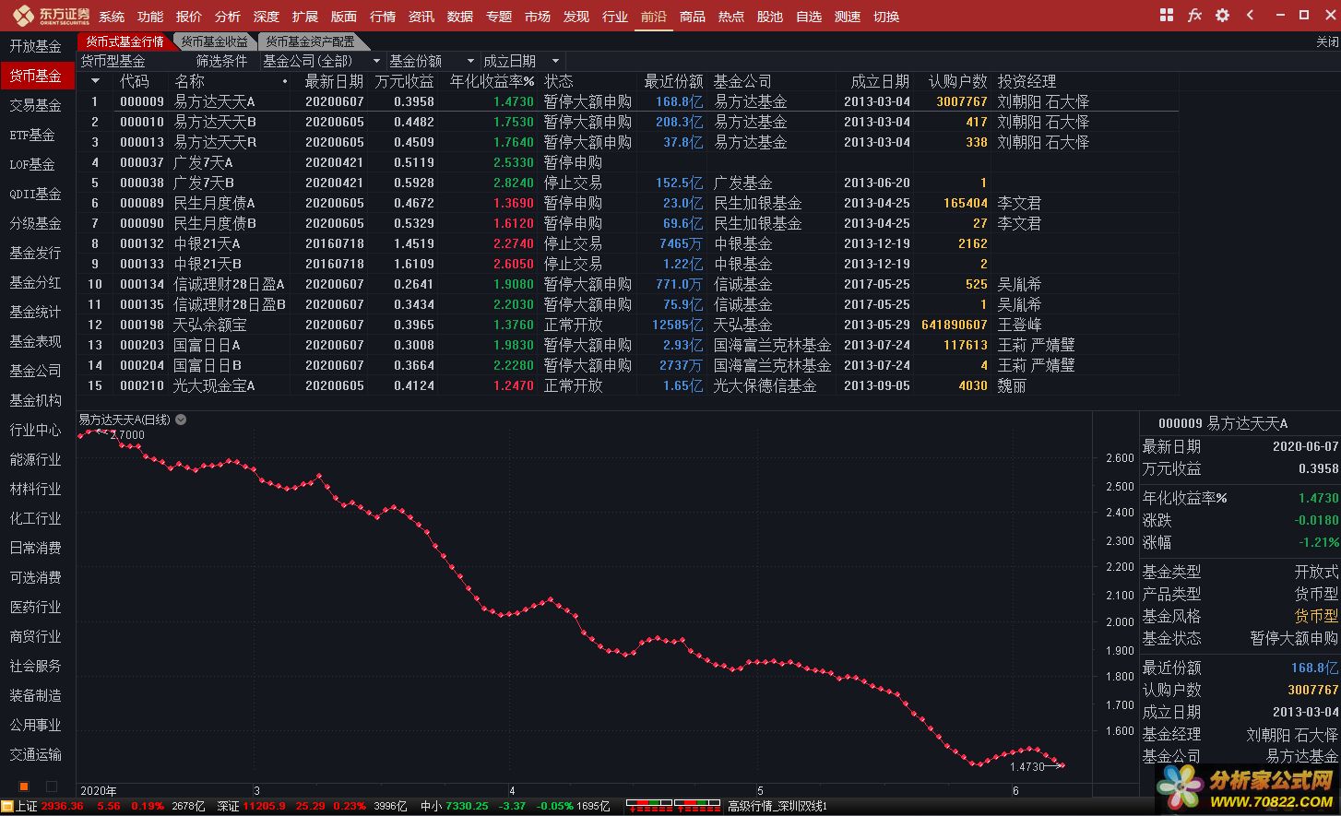The image size is (1341, 816).
Task: Switch to 货币基金收益 tab
Action: (215, 41)
